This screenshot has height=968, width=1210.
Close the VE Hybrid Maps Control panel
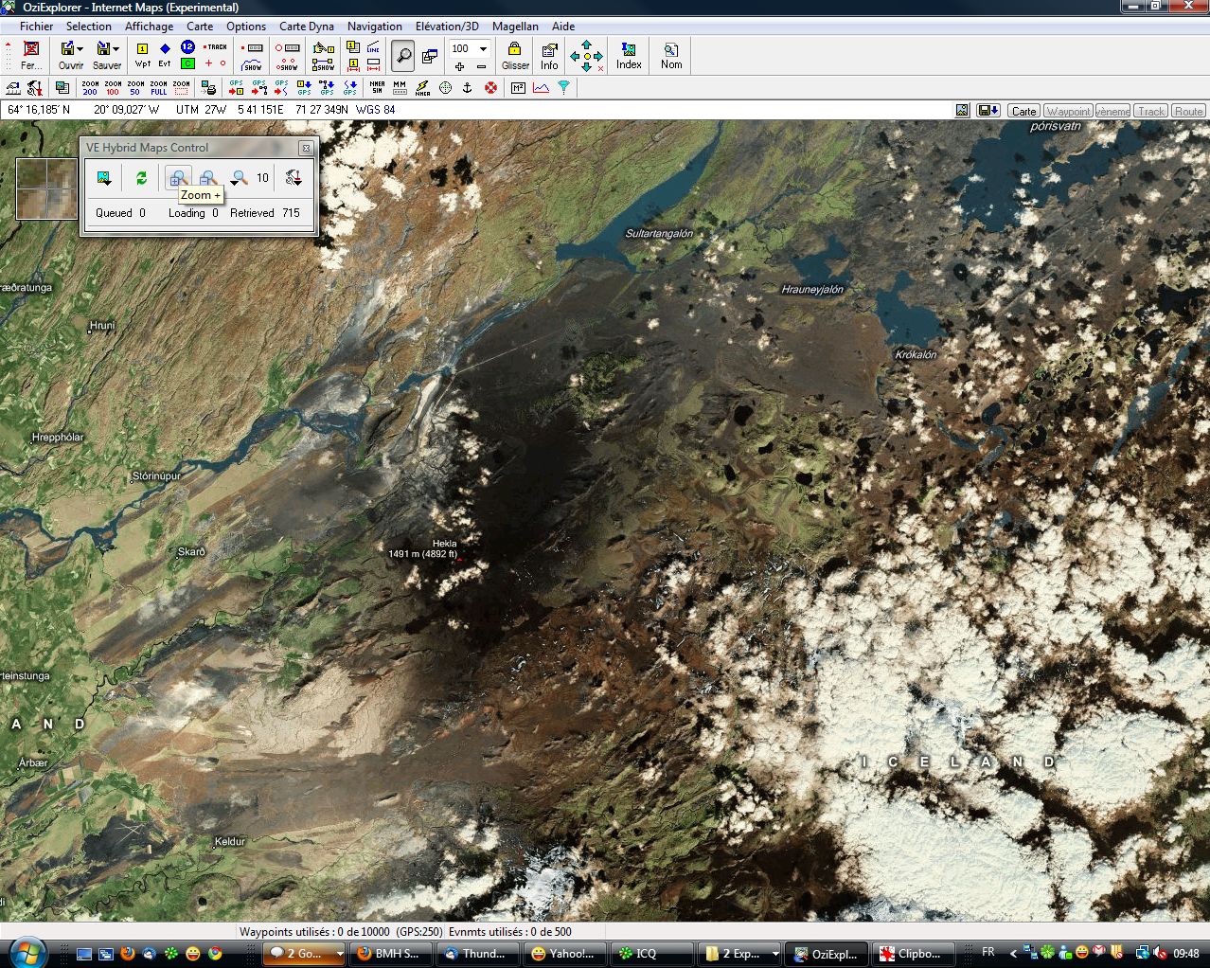click(306, 148)
